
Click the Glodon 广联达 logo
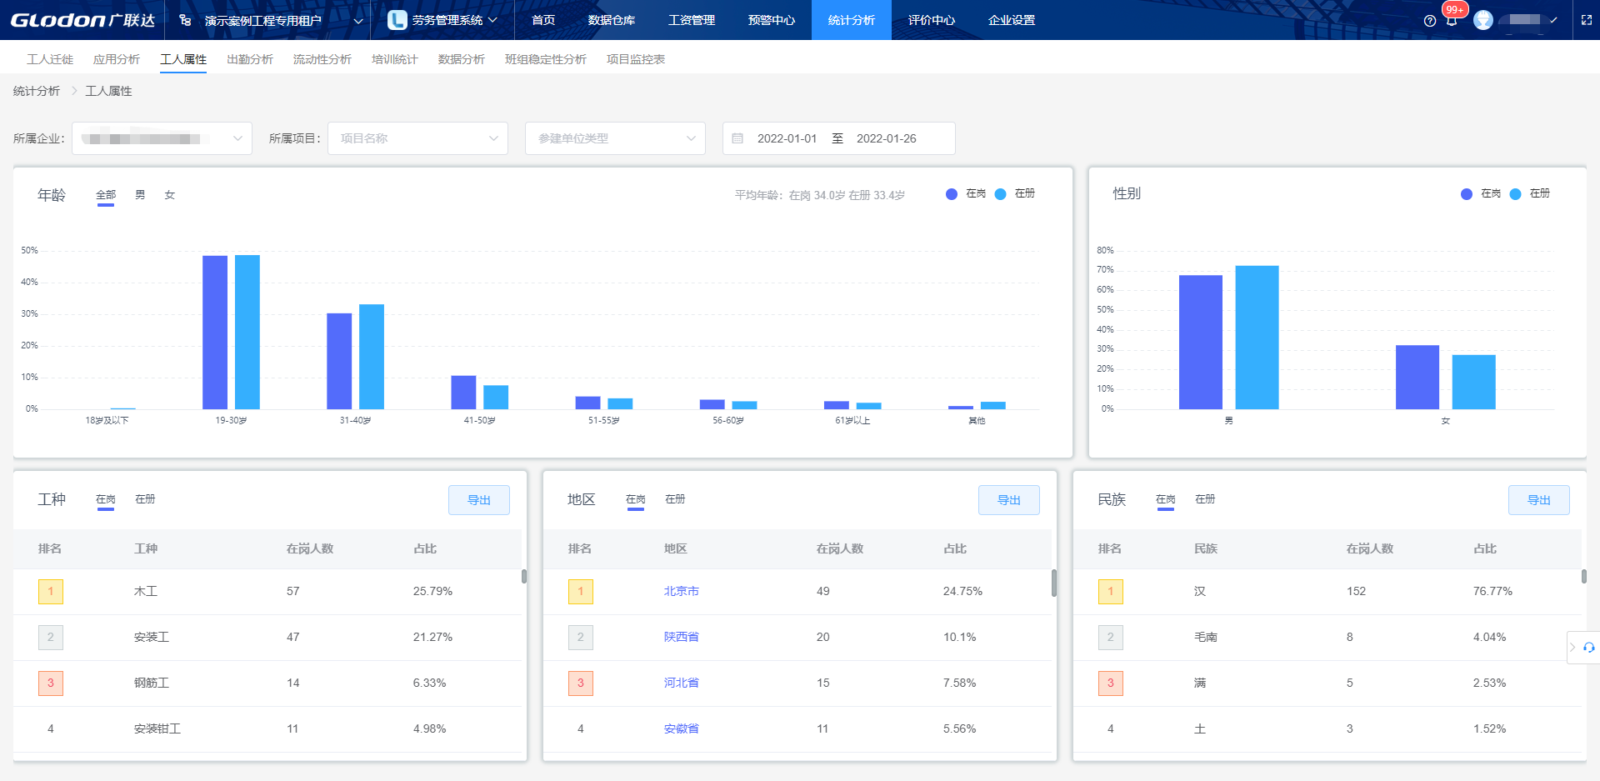82,20
